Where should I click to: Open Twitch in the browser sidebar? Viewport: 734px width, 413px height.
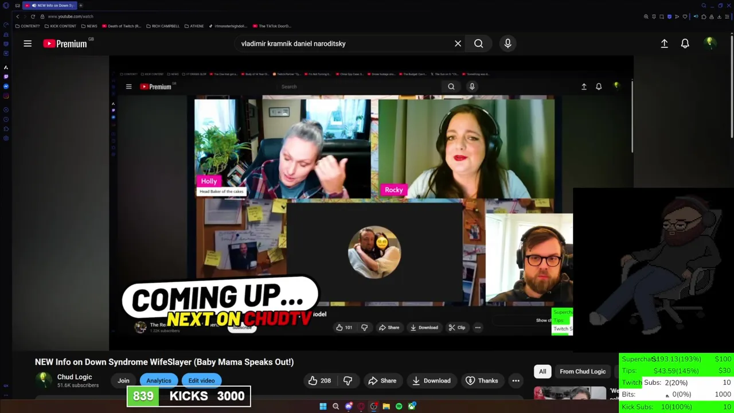6,76
